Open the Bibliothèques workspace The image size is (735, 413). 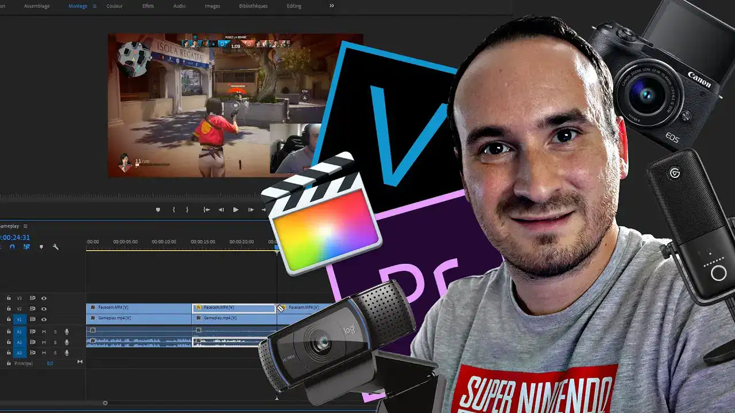[x=253, y=6]
